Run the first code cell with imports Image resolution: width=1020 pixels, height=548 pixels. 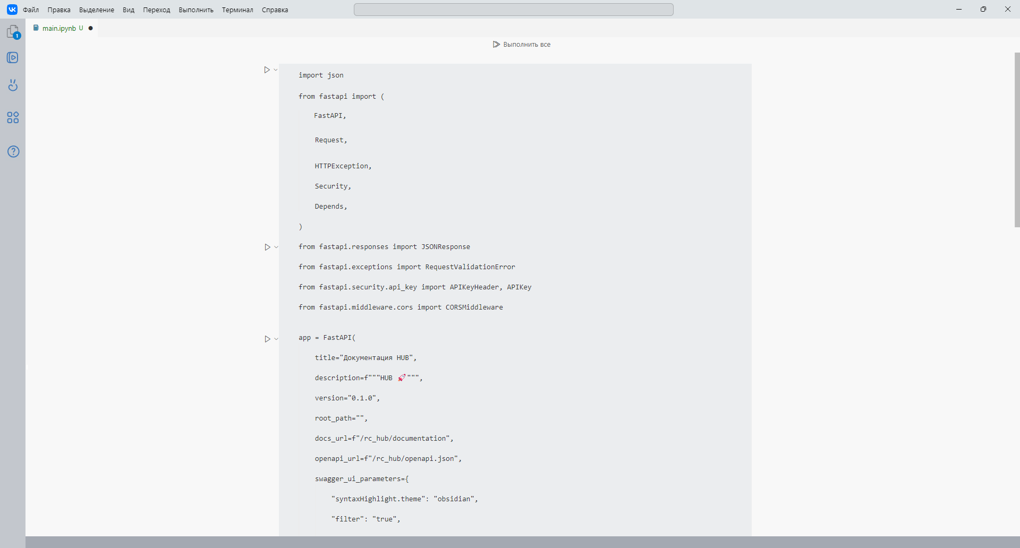pos(267,69)
